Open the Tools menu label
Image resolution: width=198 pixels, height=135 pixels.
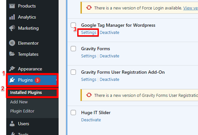[23, 134]
